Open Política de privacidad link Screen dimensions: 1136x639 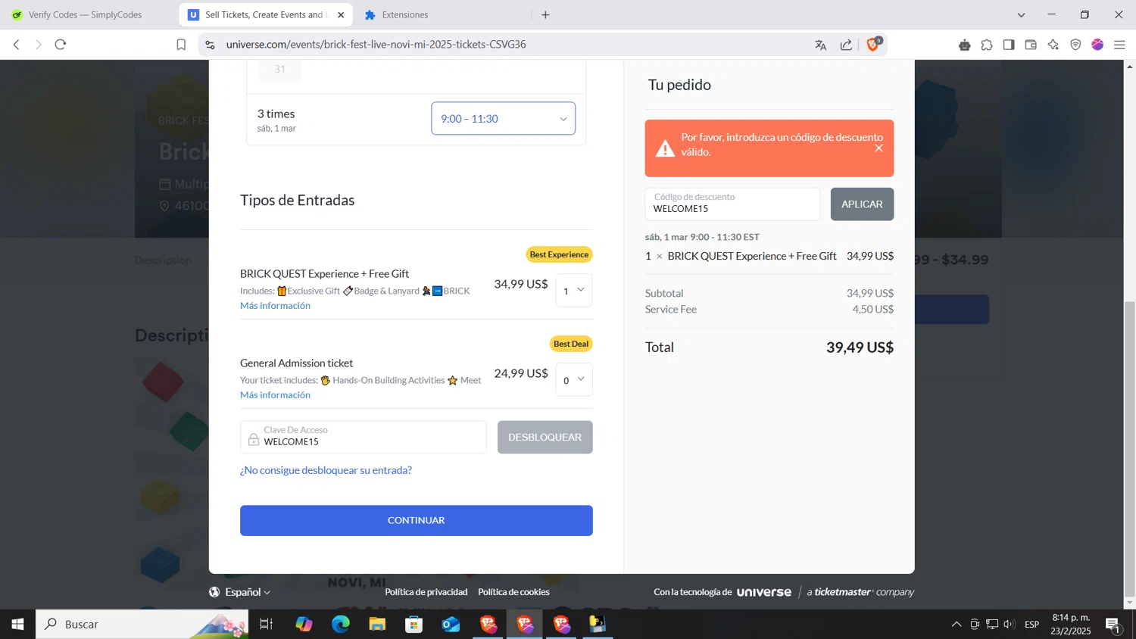[426, 592]
